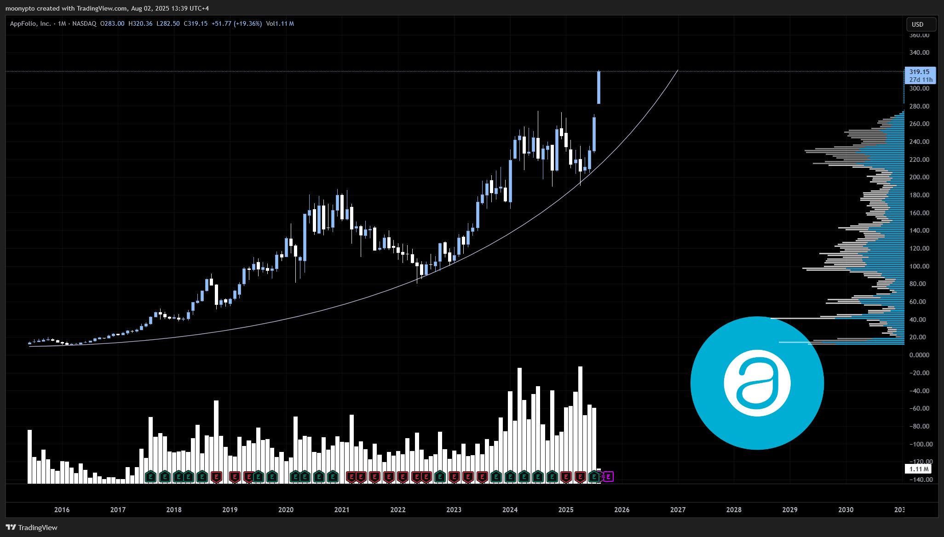This screenshot has width=944, height=537.
Task: Select the leftmost red earnings E marker
Action: [216, 477]
